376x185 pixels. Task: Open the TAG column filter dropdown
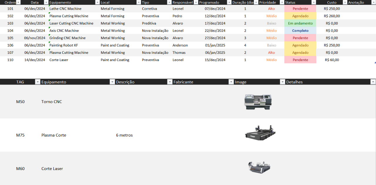click(x=37, y=82)
